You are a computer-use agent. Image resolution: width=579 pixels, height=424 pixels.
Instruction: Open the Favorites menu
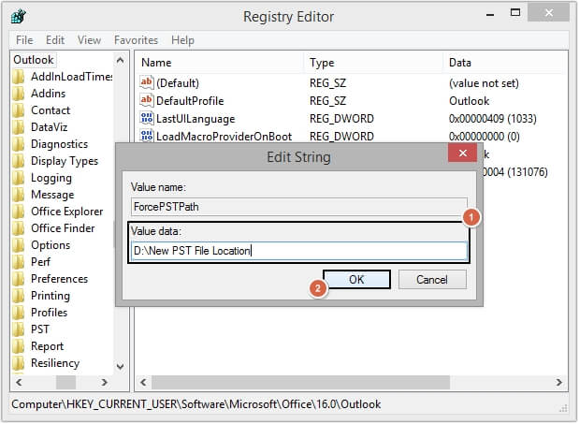pyautogui.click(x=136, y=40)
